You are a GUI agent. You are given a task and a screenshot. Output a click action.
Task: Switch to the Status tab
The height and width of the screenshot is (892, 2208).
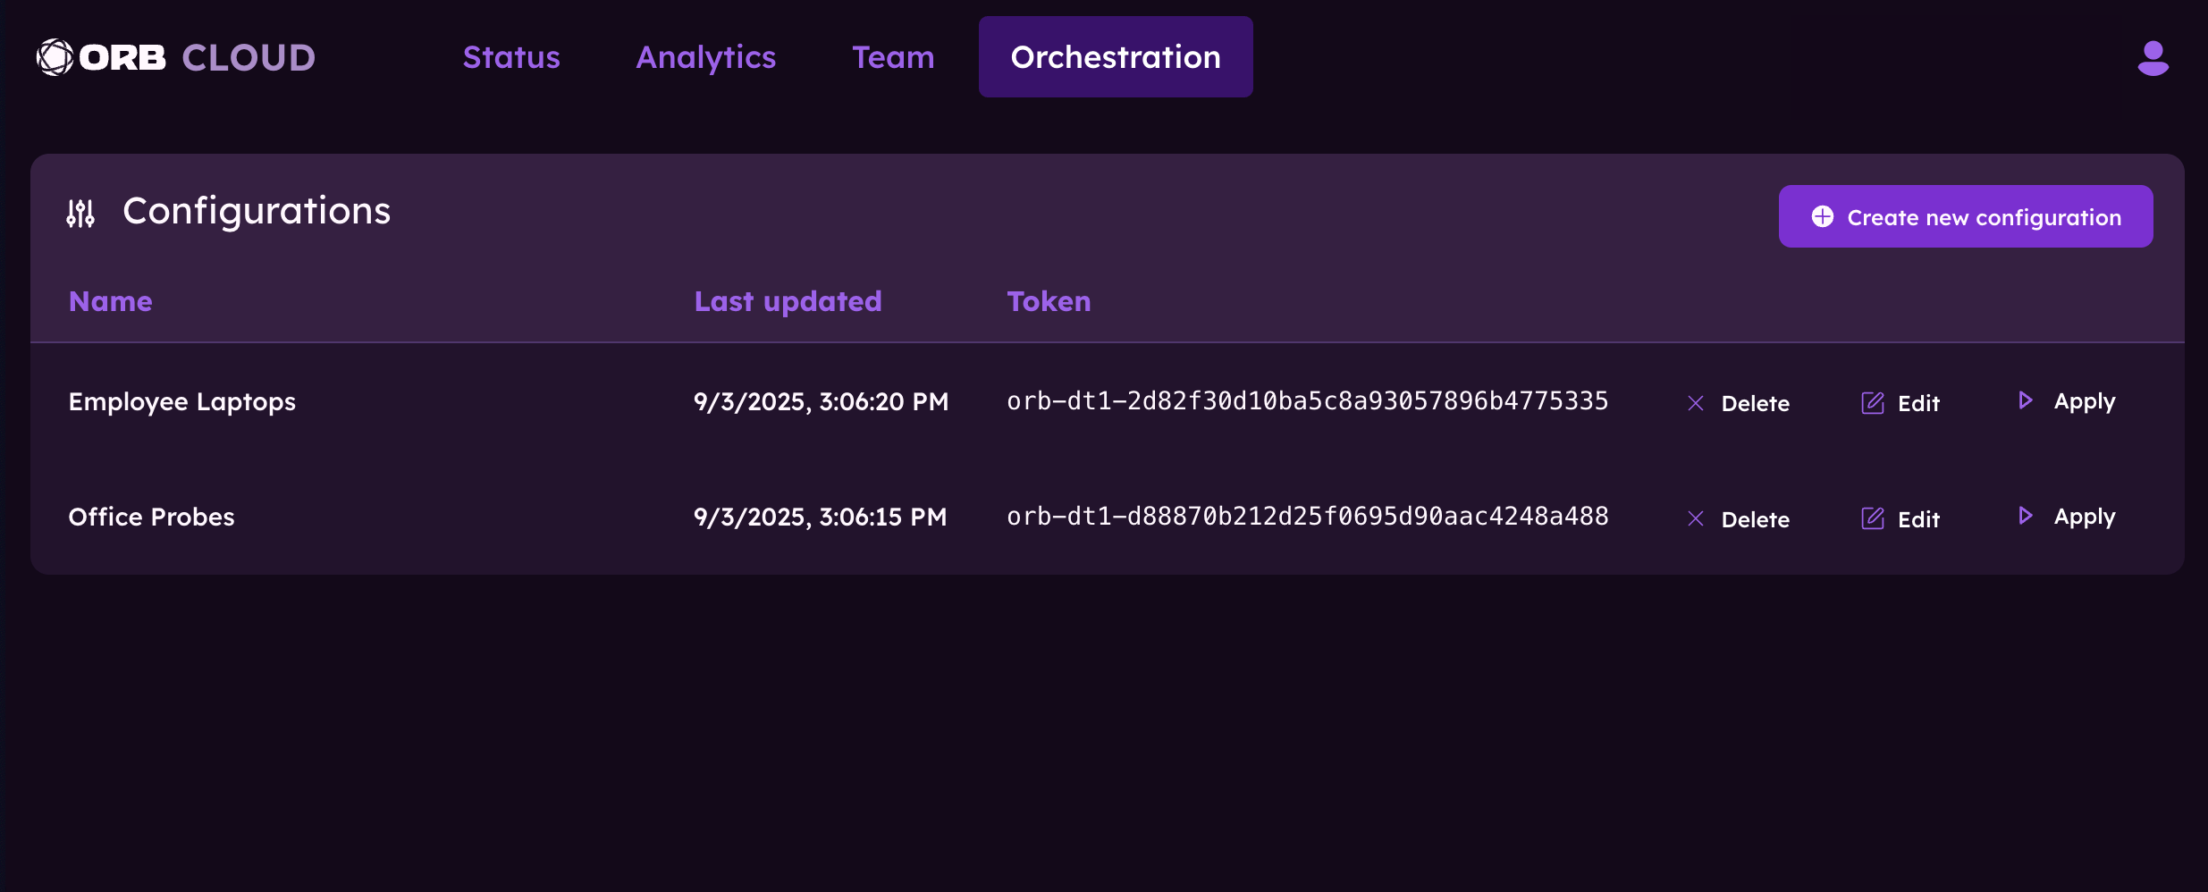click(511, 57)
